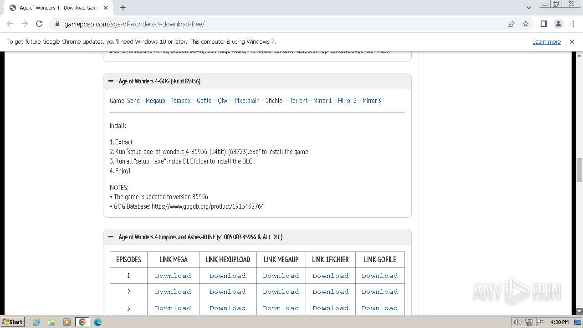This screenshot has width=583, height=328.
Task: Click the LINK MEGA column header
Action: coord(174,259)
